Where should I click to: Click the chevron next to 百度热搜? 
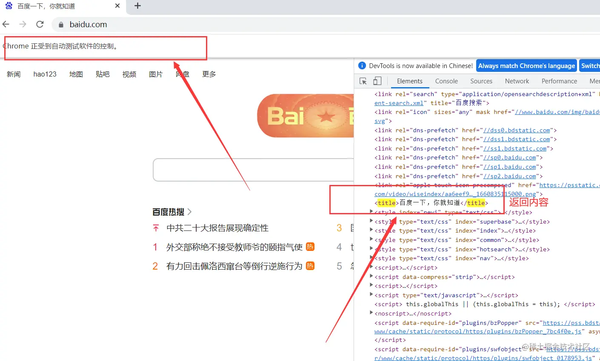coord(189,212)
